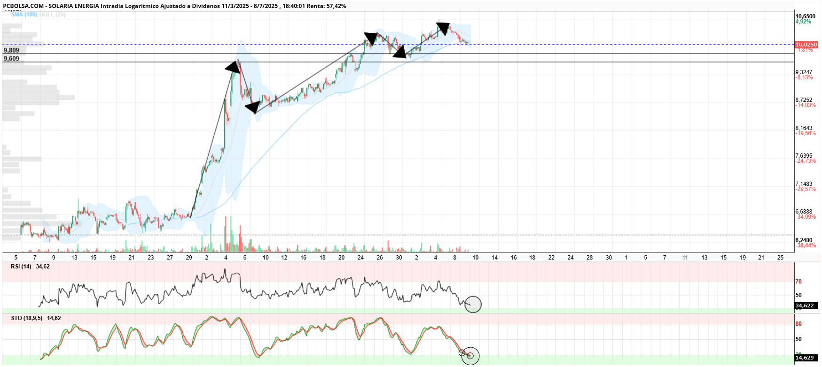Click the -38,44% percentage label
The height and width of the screenshot is (367, 822).
806,245
